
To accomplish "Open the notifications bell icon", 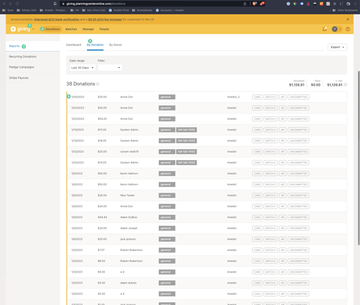I will point(325,29).
